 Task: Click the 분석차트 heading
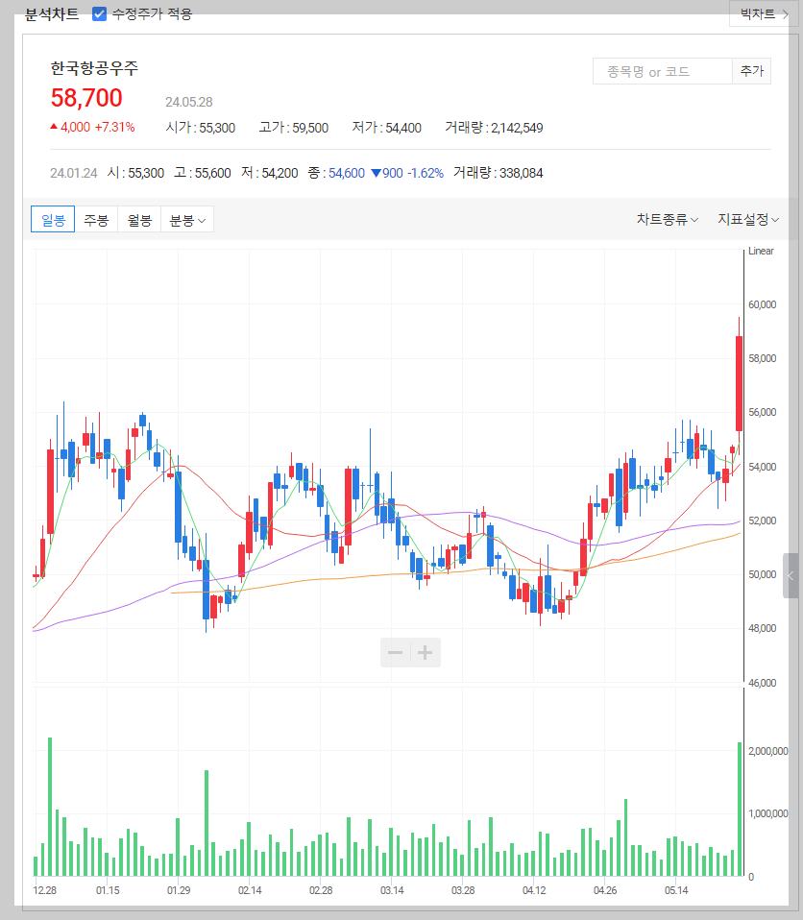pos(52,14)
